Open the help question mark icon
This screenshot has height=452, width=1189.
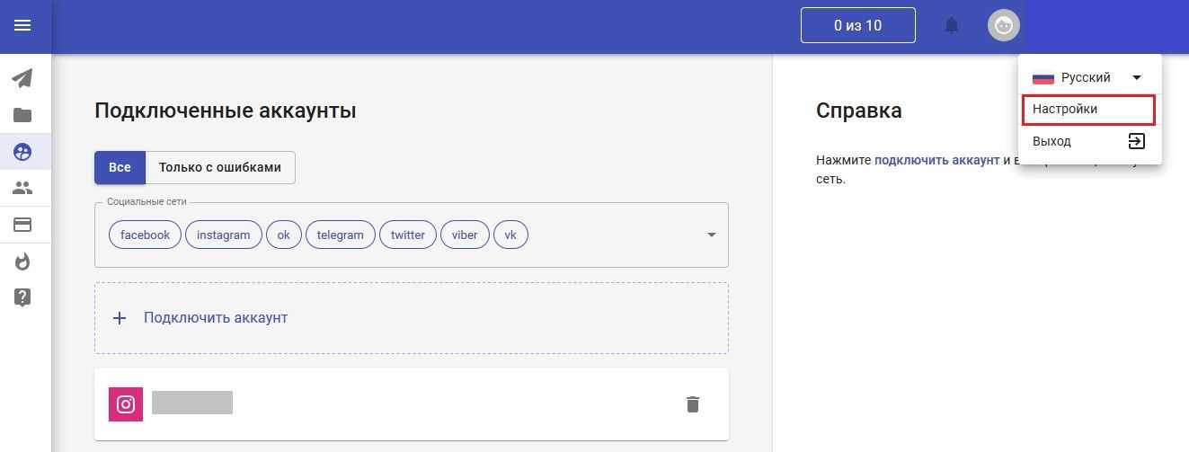22,297
